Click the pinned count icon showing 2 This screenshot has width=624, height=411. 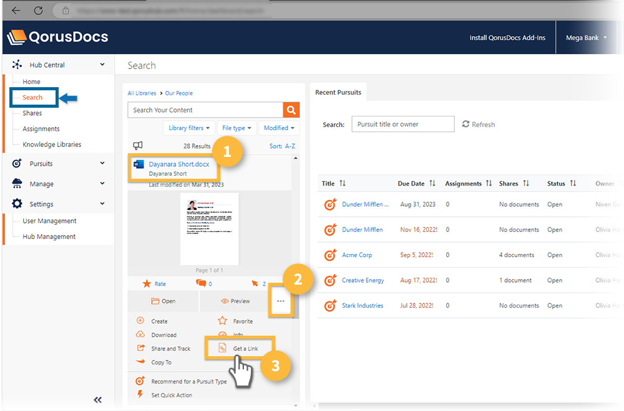point(255,283)
